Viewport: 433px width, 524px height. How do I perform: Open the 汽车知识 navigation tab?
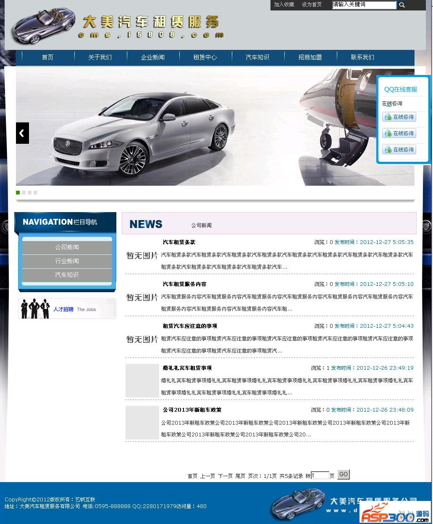coord(257,57)
